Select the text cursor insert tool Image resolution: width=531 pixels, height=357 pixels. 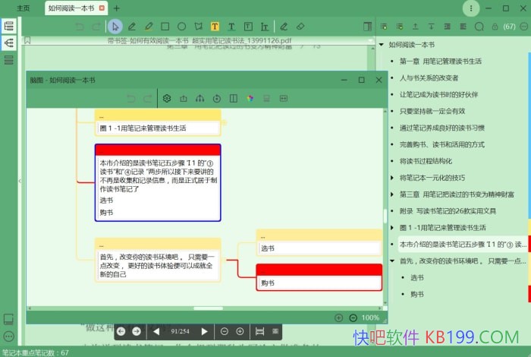[x=265, y=27]
